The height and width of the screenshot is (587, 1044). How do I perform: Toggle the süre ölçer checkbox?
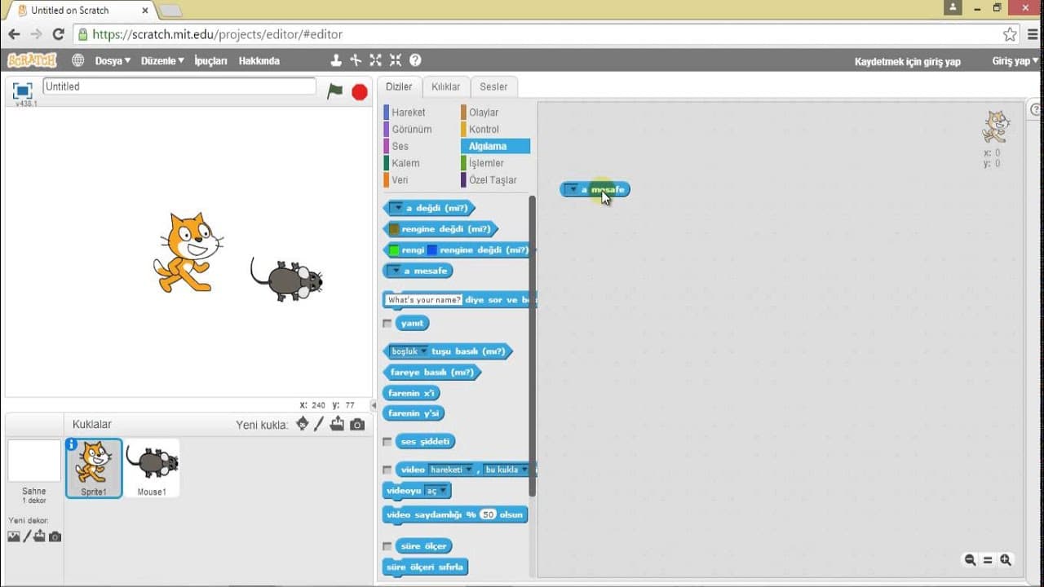tap(387, 546)
